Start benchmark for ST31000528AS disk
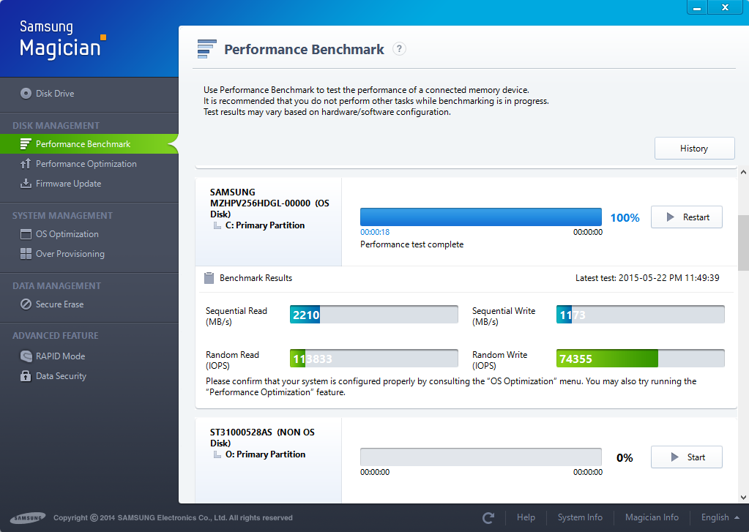Screen dimensions: 749x532 [x=687, y=457]
